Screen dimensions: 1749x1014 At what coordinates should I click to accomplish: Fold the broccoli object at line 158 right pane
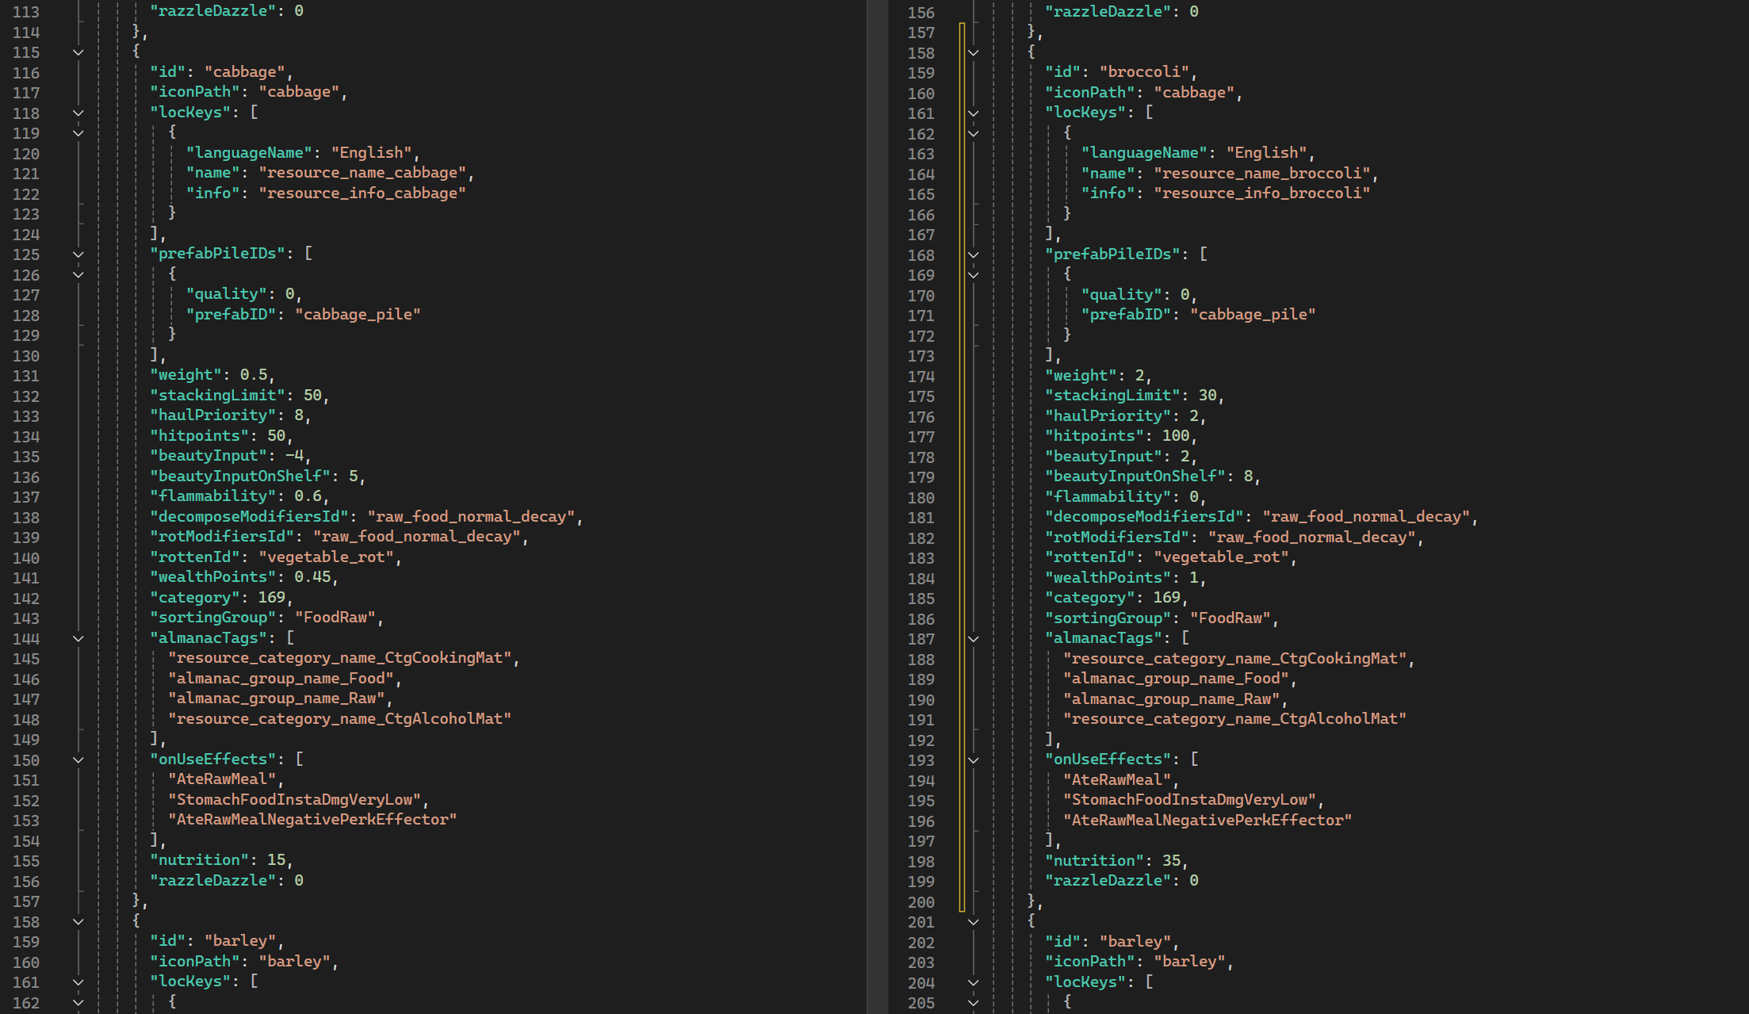coord(974,53)
